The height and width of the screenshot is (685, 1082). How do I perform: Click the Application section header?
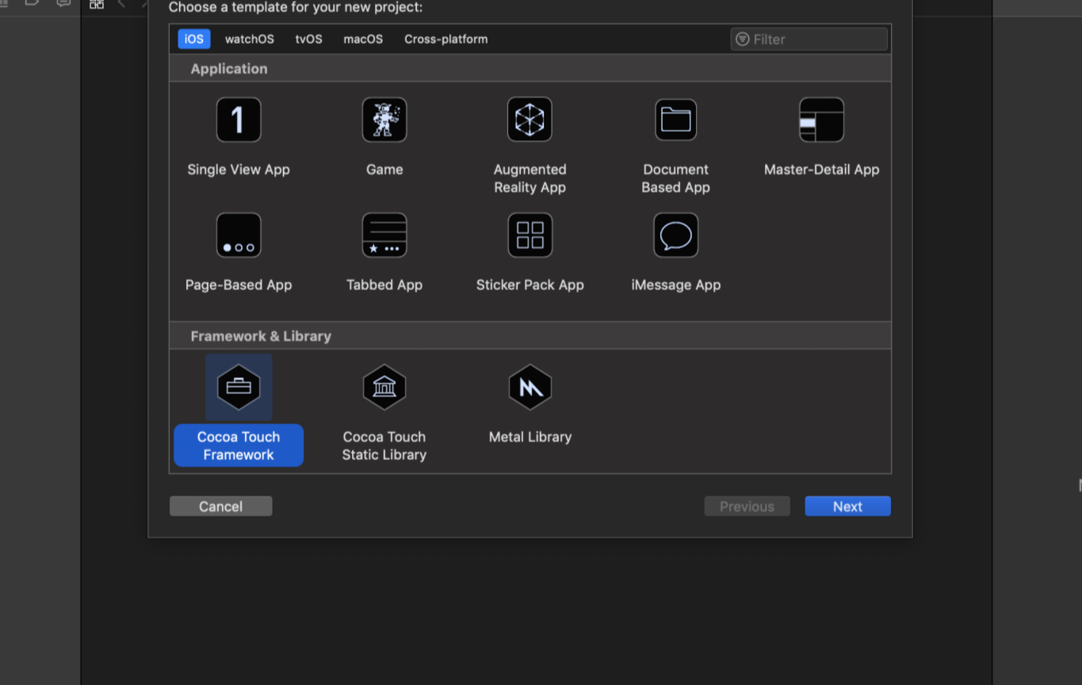[x=530, y=68]
